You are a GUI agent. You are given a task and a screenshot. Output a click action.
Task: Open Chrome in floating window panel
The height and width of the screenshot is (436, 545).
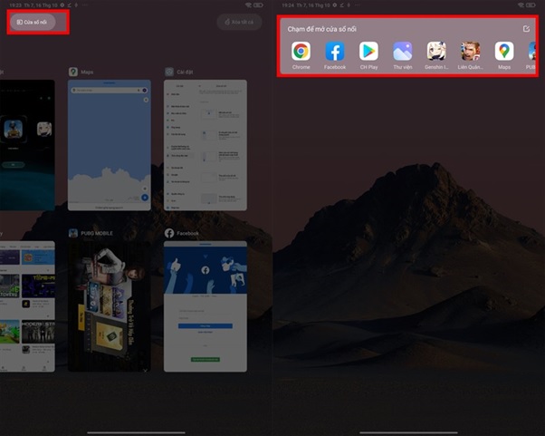301,52
